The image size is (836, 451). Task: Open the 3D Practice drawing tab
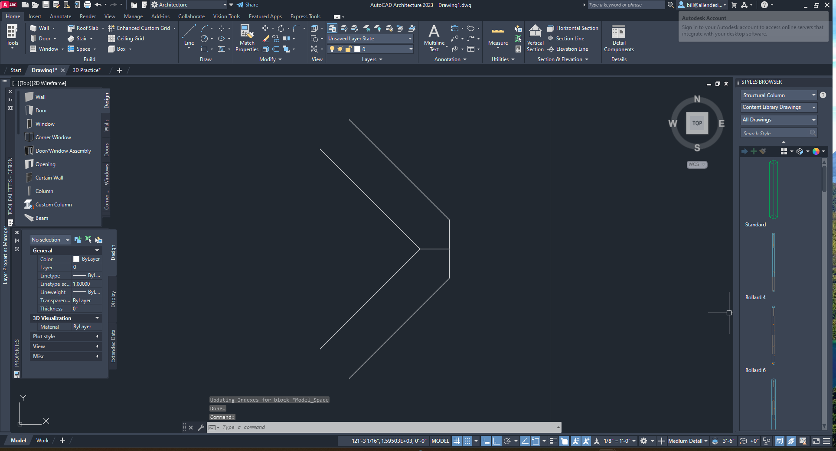[86, 70]
